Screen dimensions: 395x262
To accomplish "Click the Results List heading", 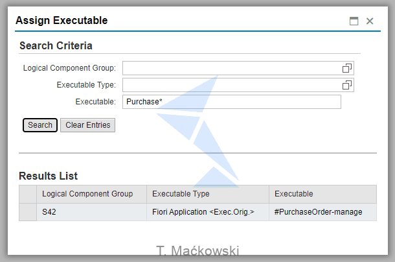I will 49,176.
